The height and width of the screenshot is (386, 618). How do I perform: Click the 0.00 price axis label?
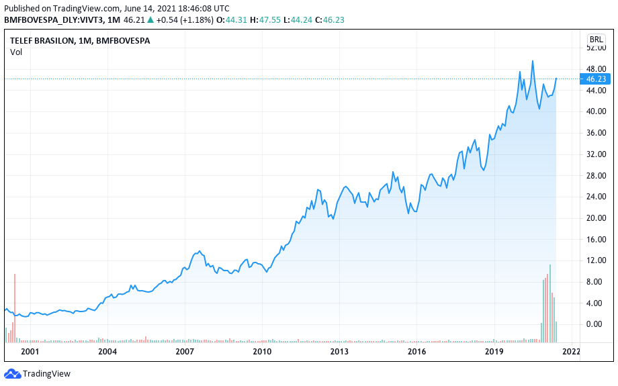594,324
